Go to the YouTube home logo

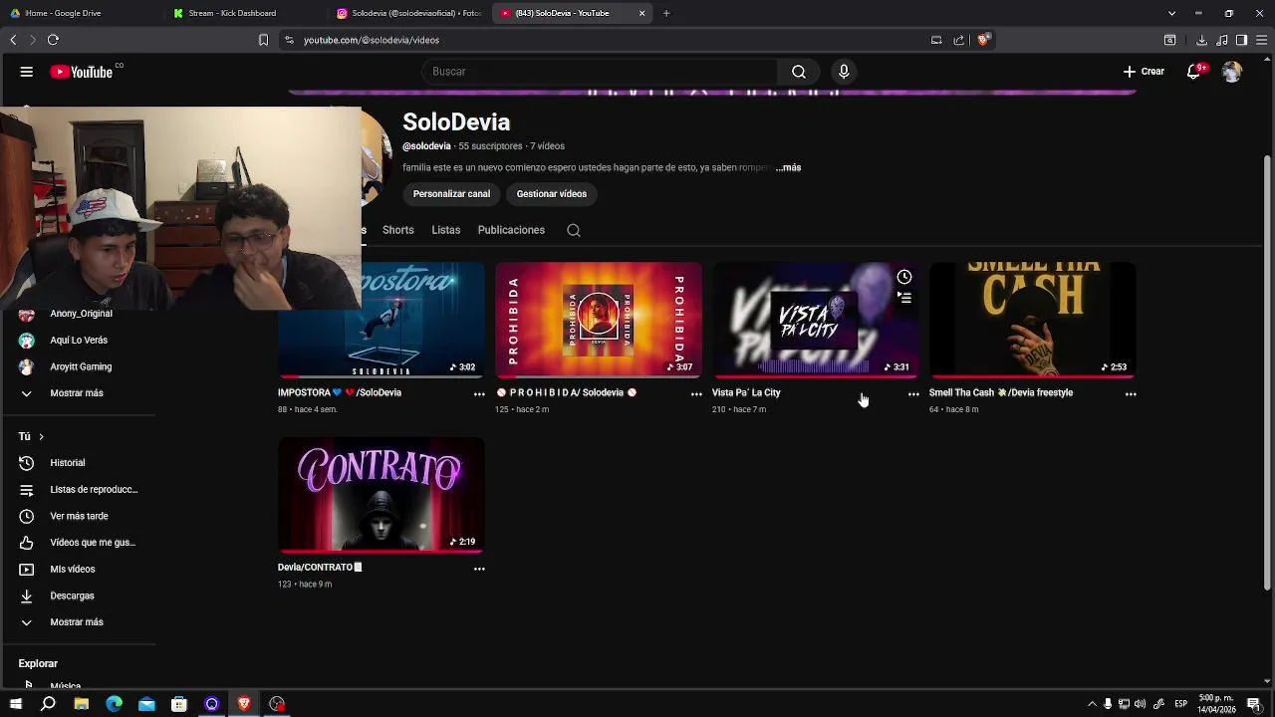[x=82, y=72]
